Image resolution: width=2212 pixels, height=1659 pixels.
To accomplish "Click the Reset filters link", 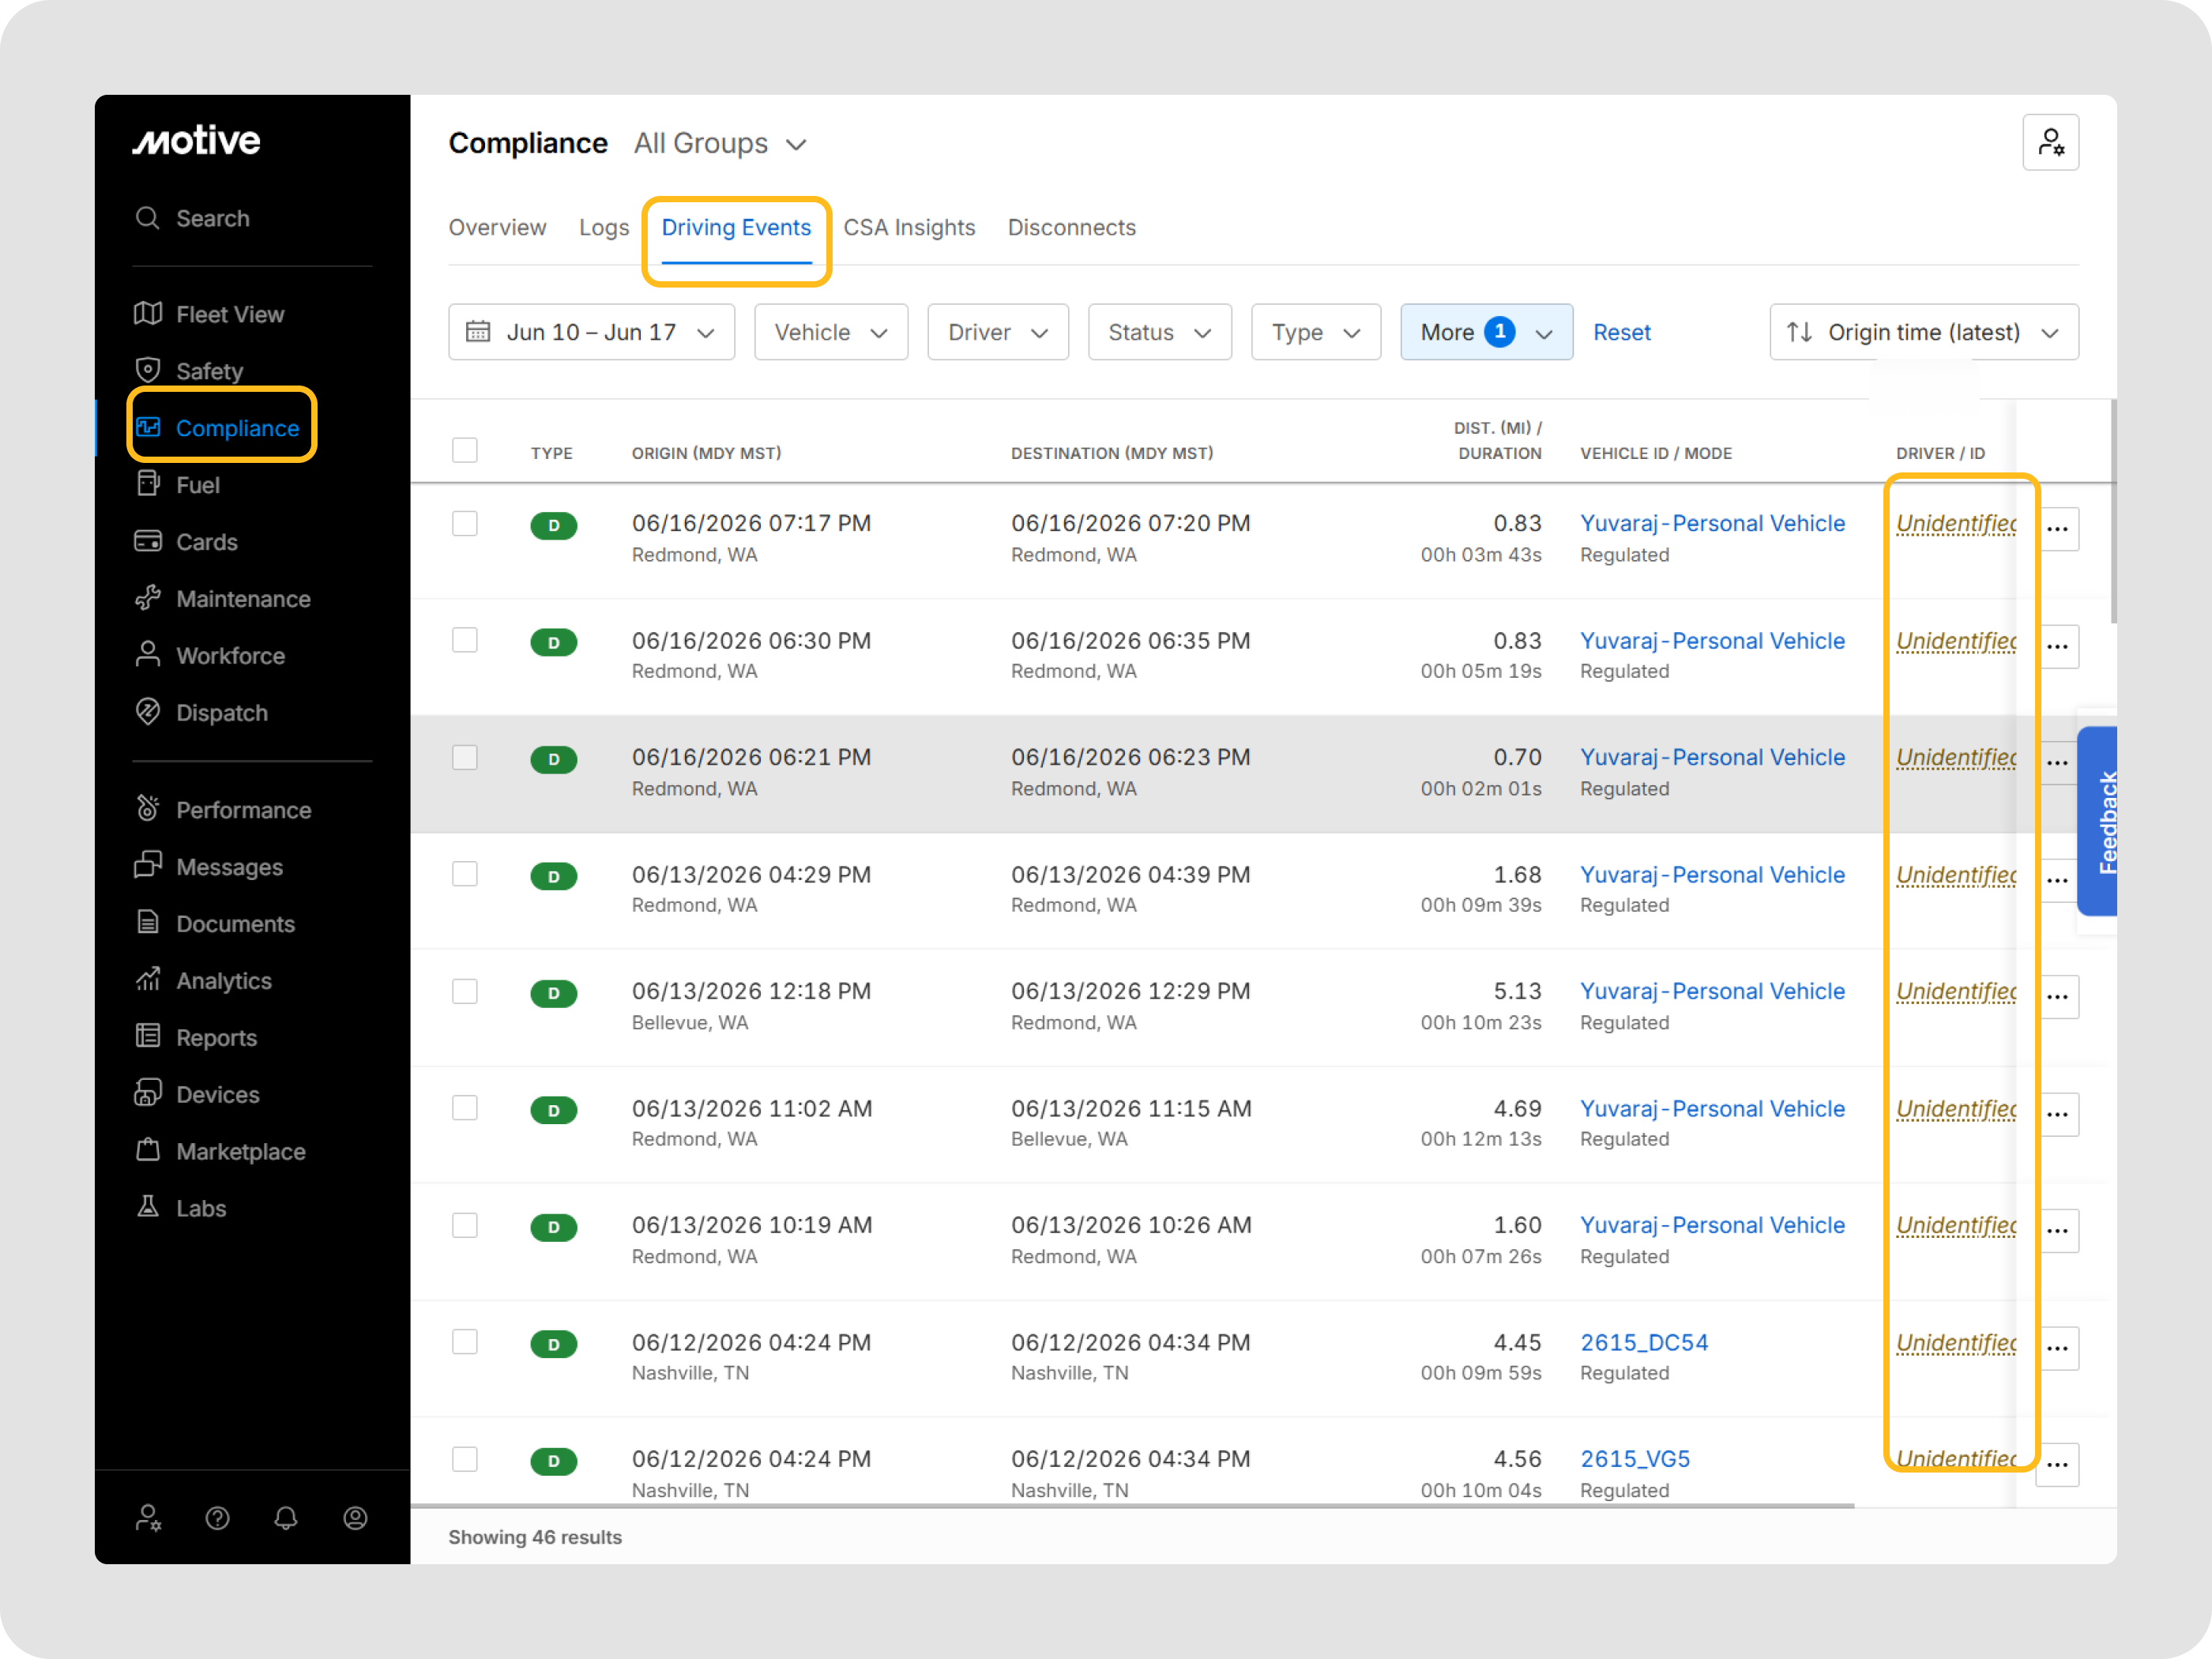I will point(1621,332).
